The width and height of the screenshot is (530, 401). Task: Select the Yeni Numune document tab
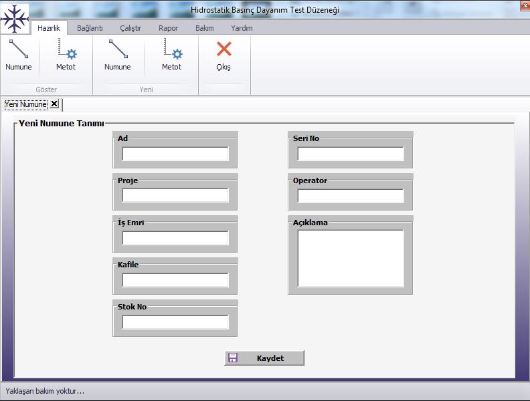pos(26,104)
